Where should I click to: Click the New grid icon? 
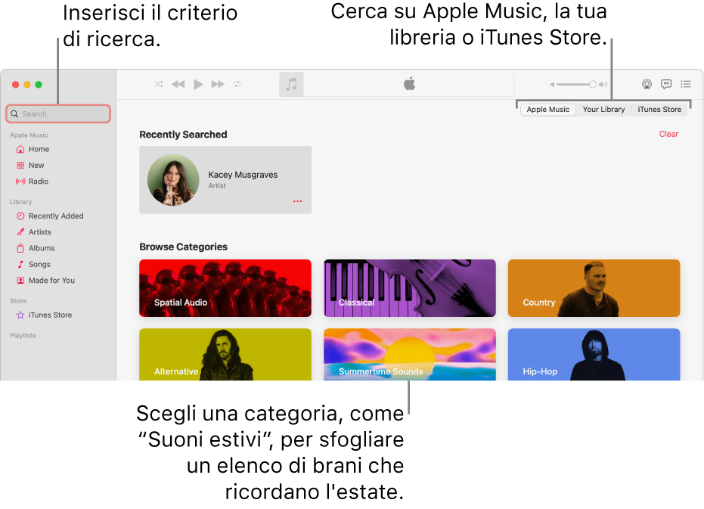(x=20, y=166)
